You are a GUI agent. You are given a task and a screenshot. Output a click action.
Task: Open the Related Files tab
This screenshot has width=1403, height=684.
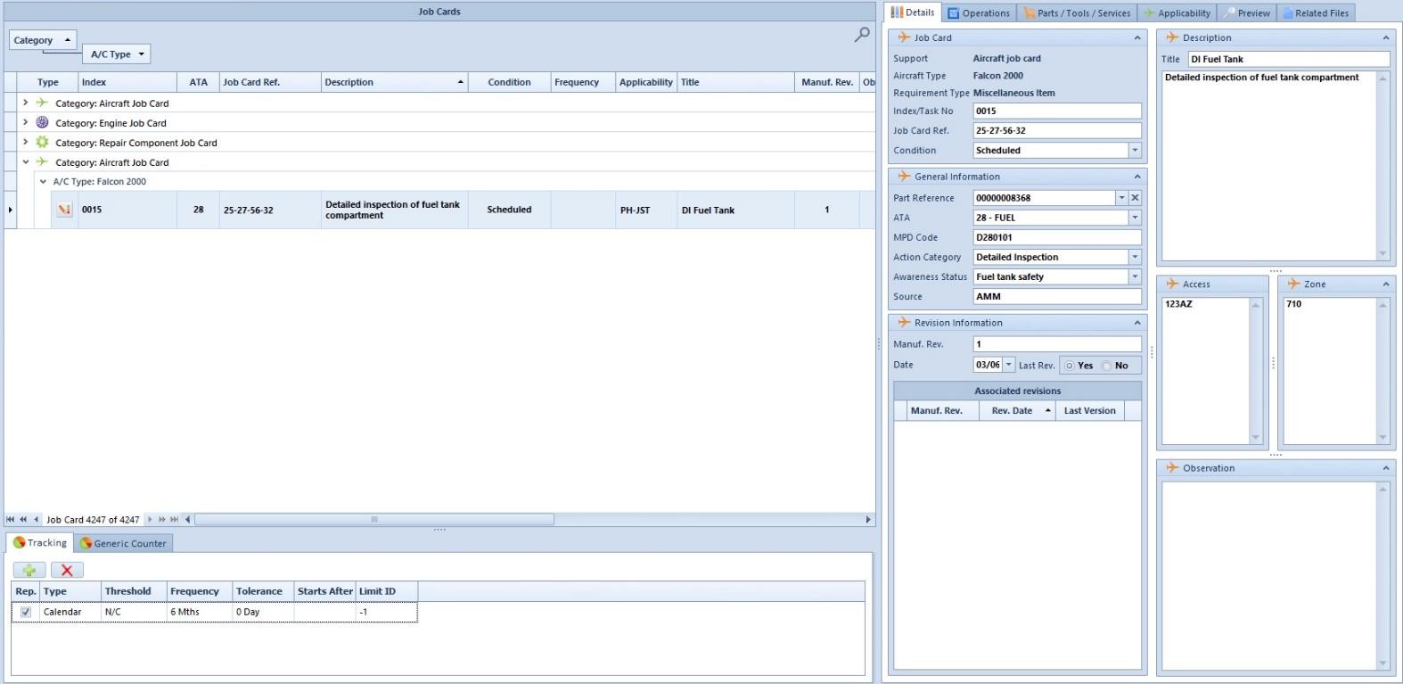(1316, 13)
